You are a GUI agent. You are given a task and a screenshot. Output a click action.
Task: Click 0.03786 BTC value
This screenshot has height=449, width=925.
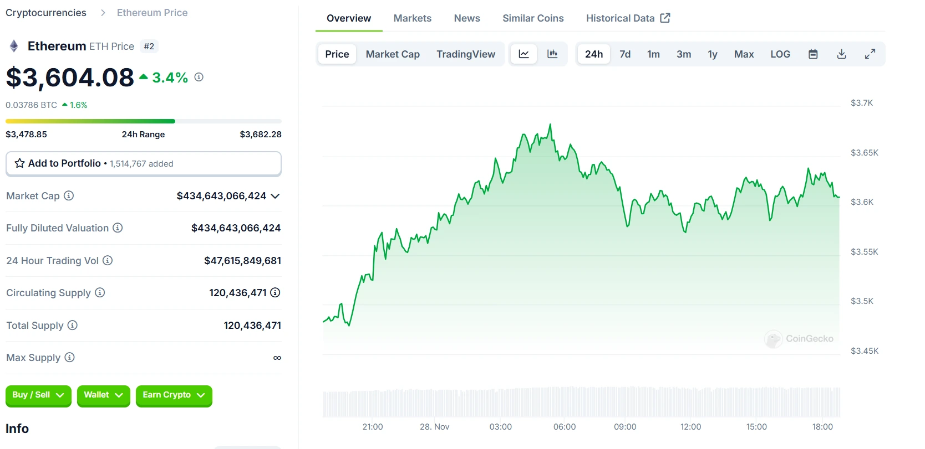point(31,105)
